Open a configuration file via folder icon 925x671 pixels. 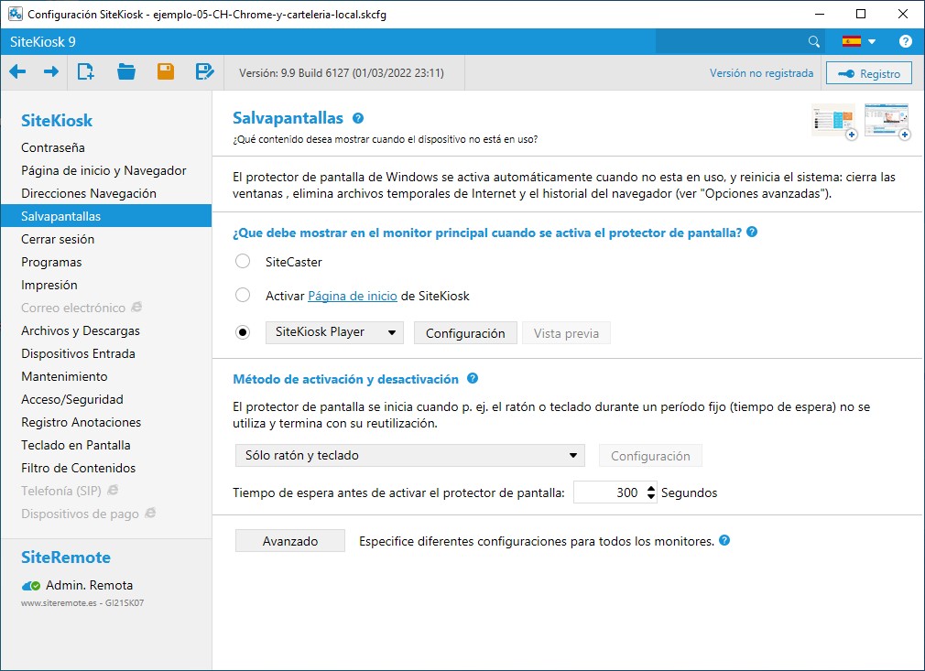(126, 72)
